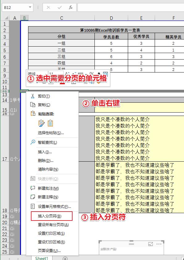
Task: Open the Name Box dropdown arrow
Action: (30, 7)
